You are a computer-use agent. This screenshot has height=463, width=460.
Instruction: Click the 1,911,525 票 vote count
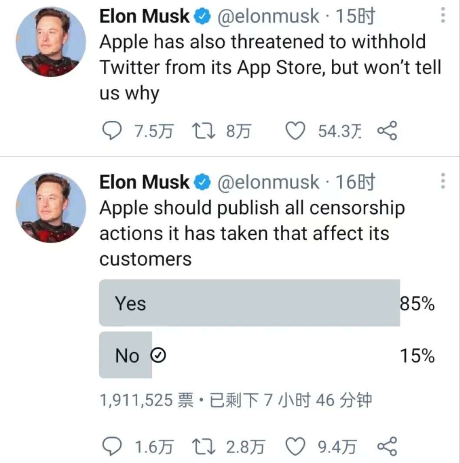tap(146, 400)
